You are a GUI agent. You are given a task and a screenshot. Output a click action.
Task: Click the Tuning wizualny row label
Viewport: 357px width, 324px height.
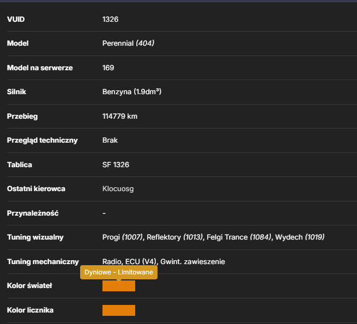35,237
